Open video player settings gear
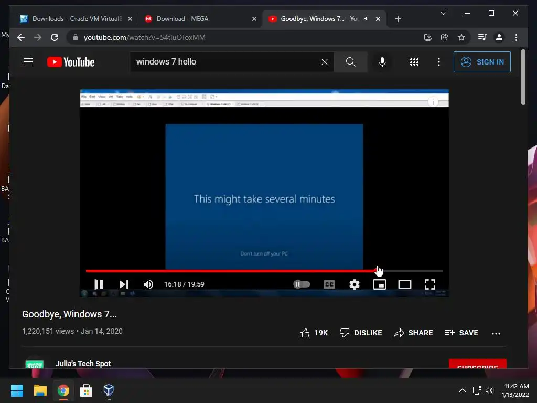 355,284
